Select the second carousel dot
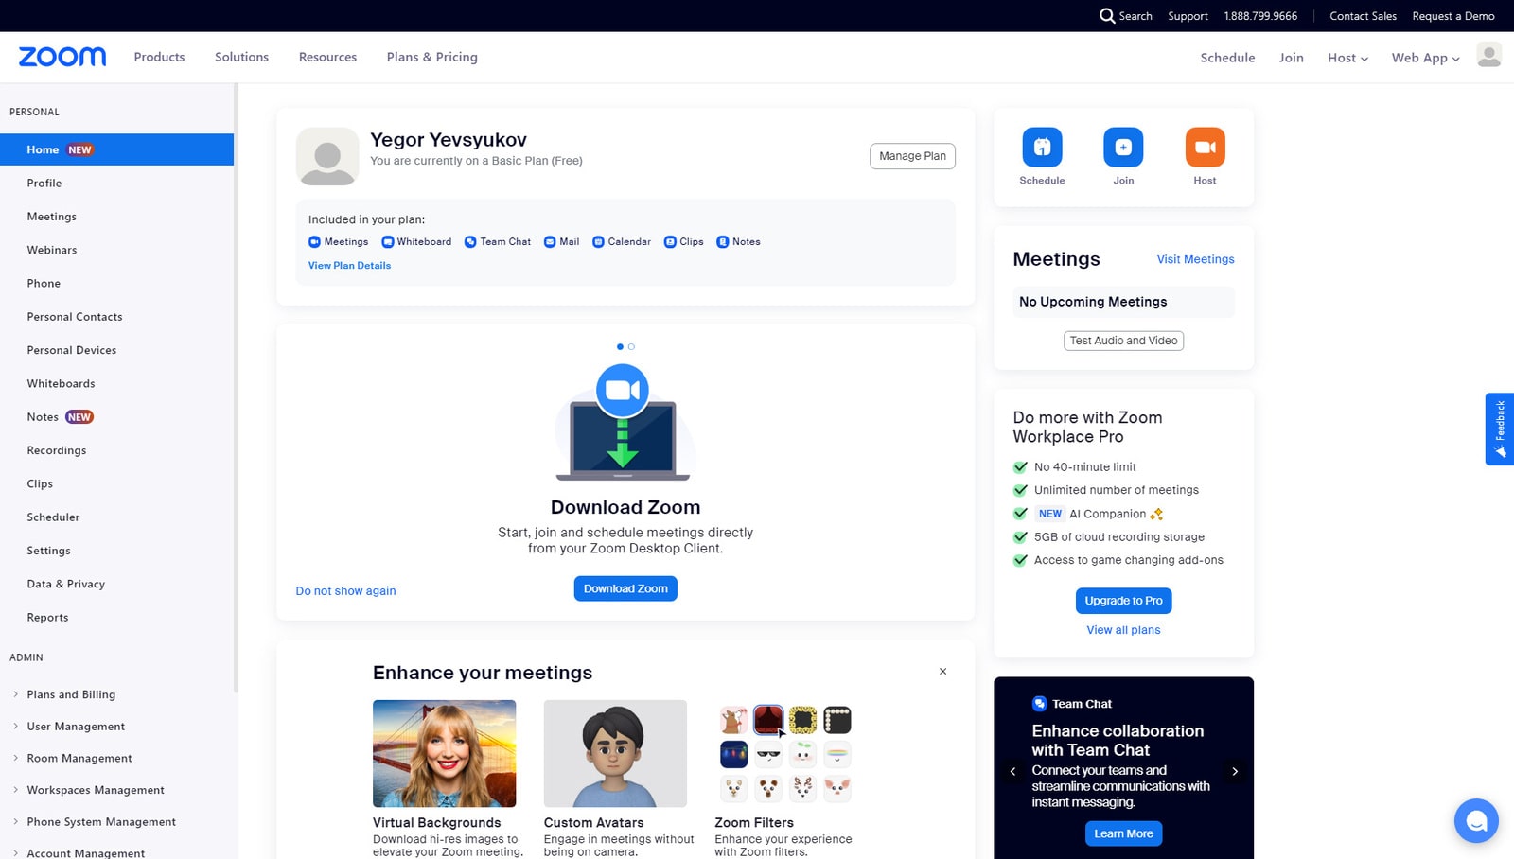The image size is (1514, 859). point(631,346)
